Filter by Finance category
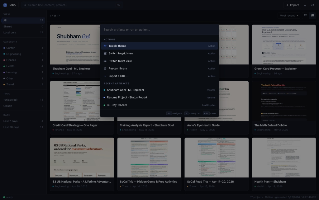Screen dimensions: 319x200 pyautogui.click(x=23, y=60)
